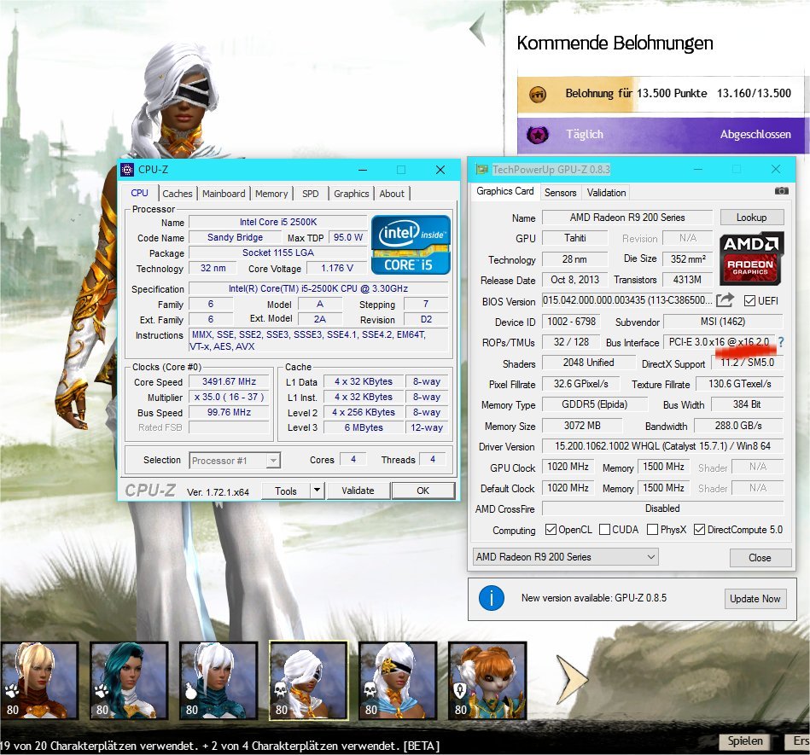Select the Graphics Card tab in GPU-Z
This screenshot has width=810, height=755.
point(505,191)
